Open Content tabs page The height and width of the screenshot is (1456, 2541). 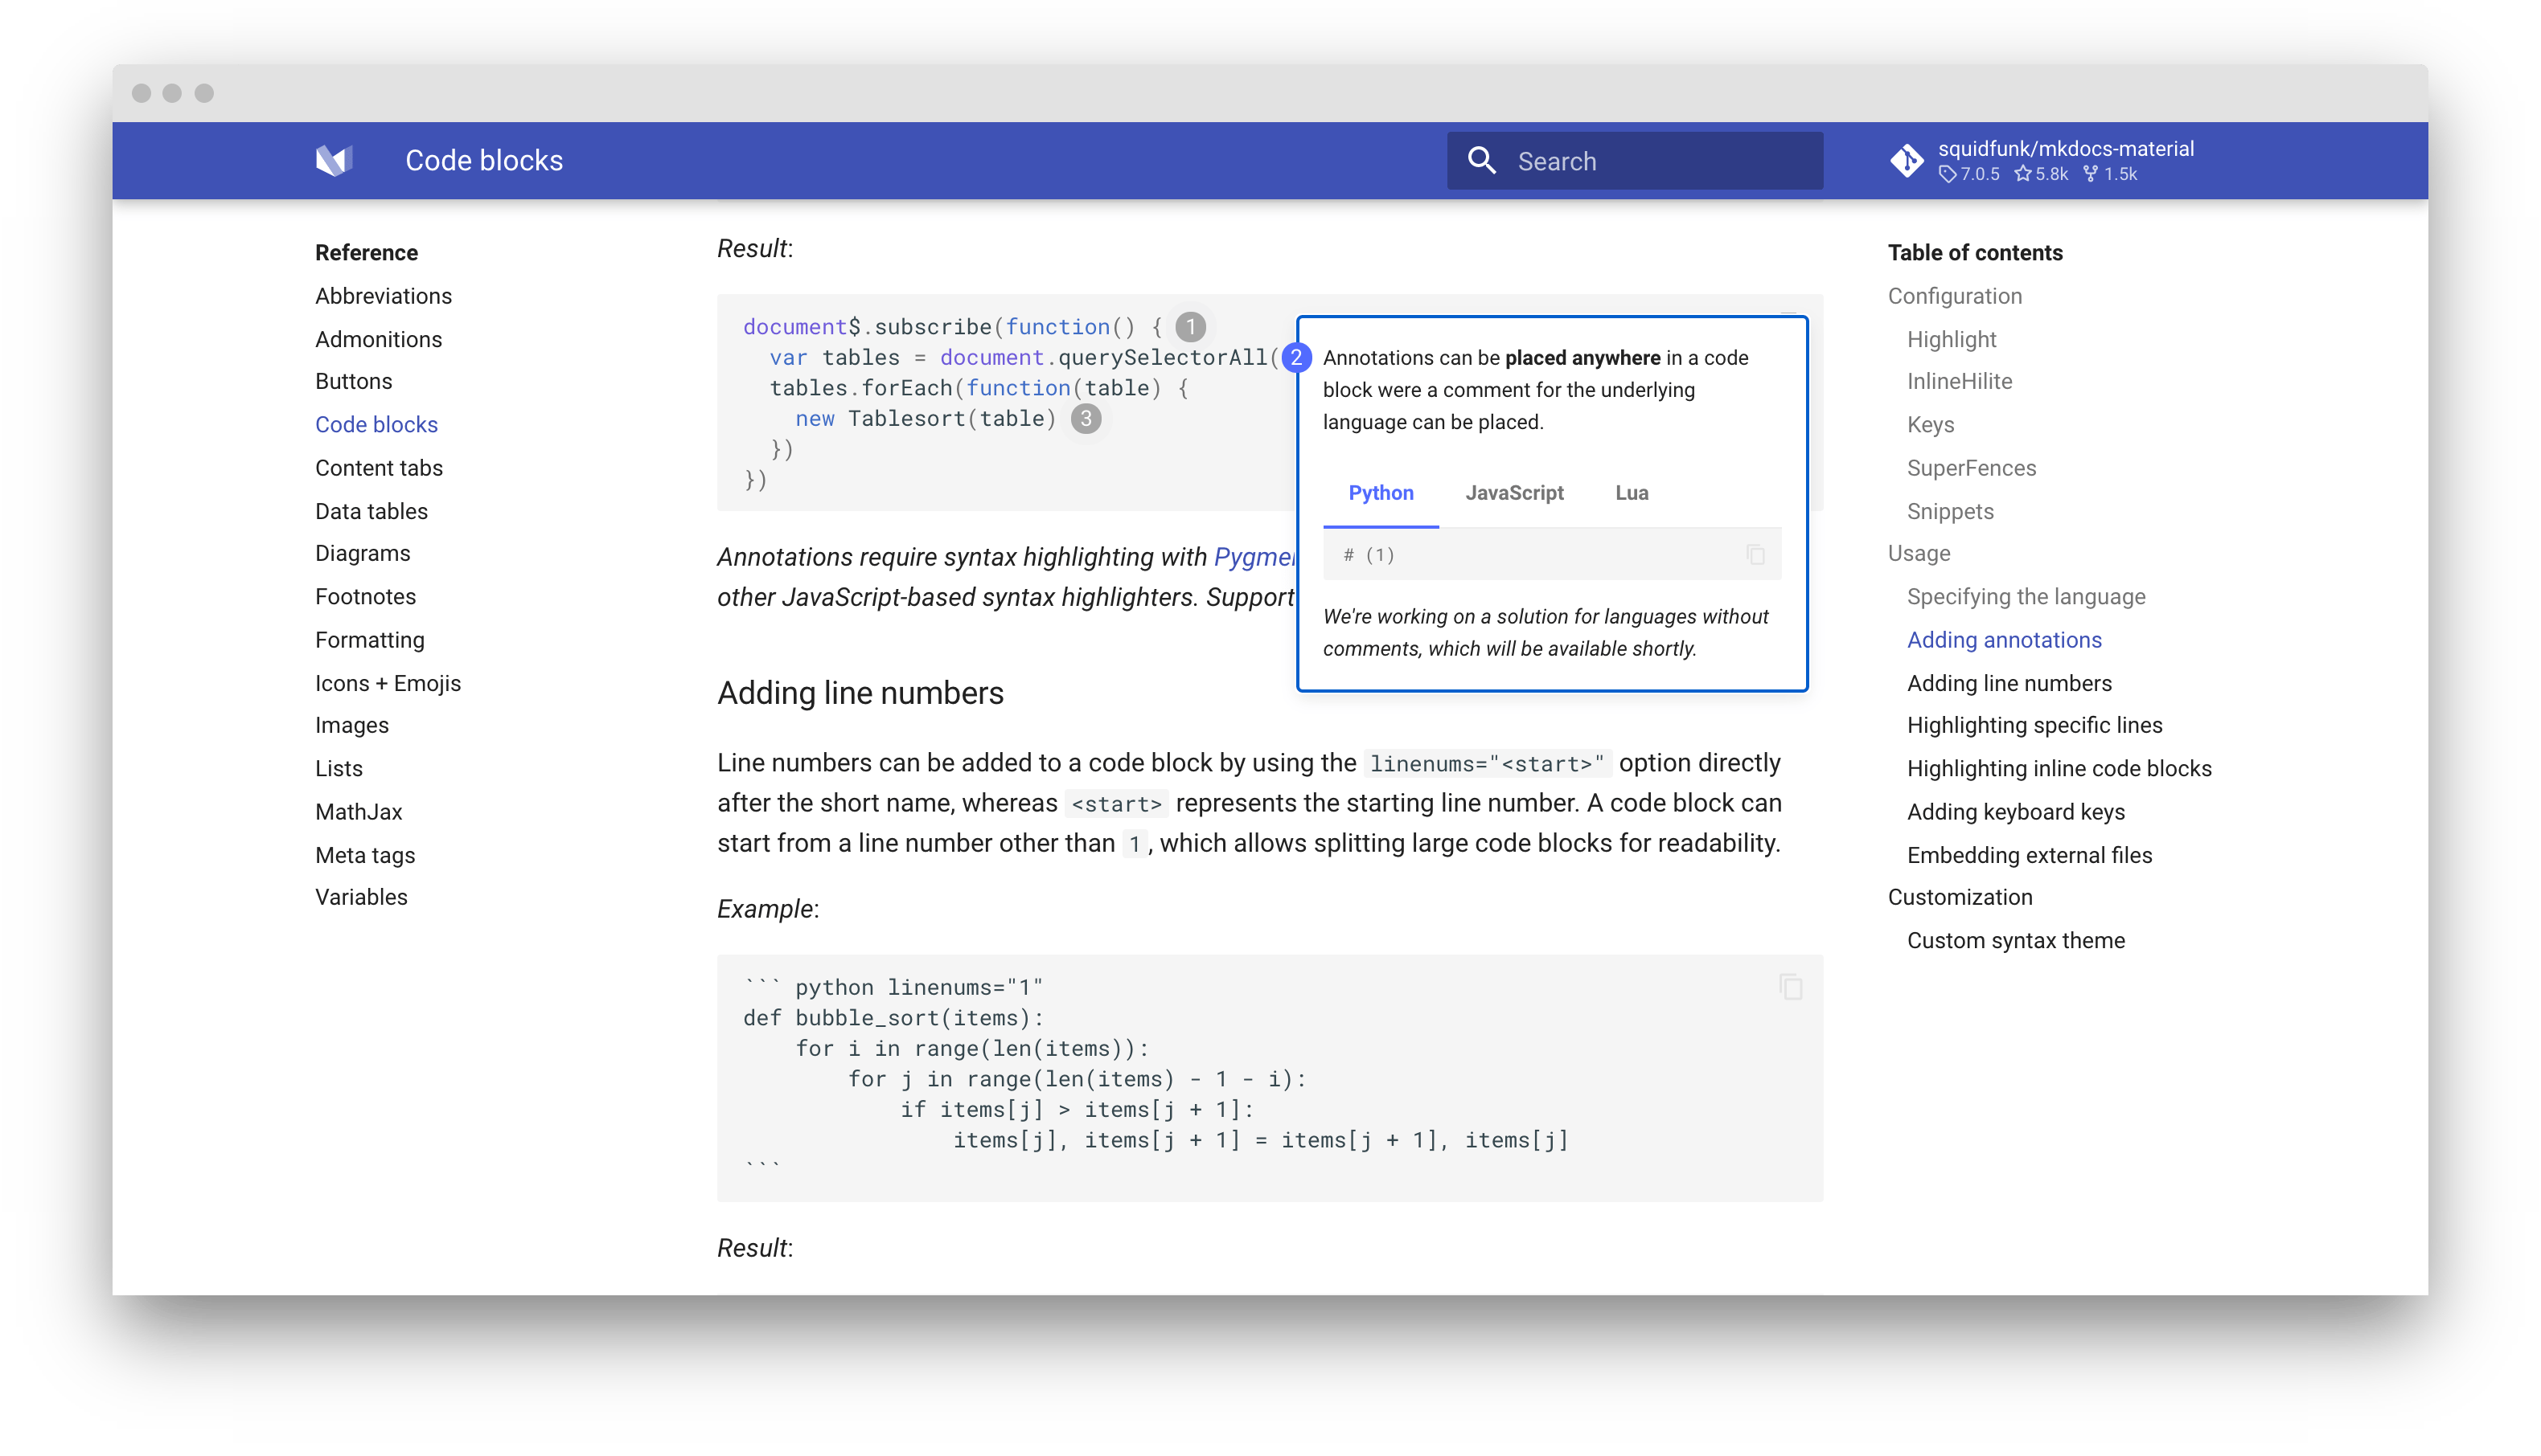[x=378, y=468]
